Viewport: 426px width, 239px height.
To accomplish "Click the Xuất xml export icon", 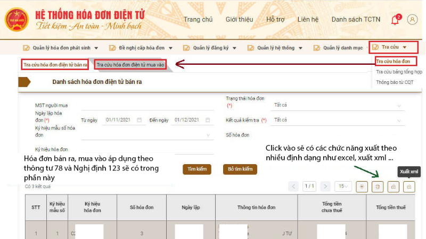I will (409, 186).
